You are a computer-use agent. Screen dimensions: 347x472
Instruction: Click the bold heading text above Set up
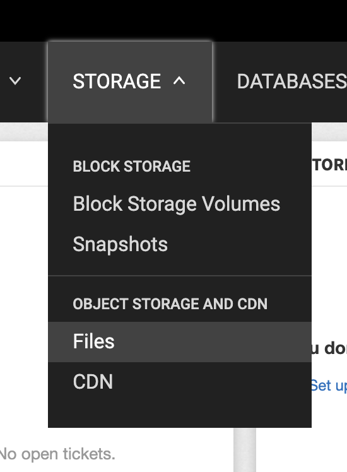(329, 348)
